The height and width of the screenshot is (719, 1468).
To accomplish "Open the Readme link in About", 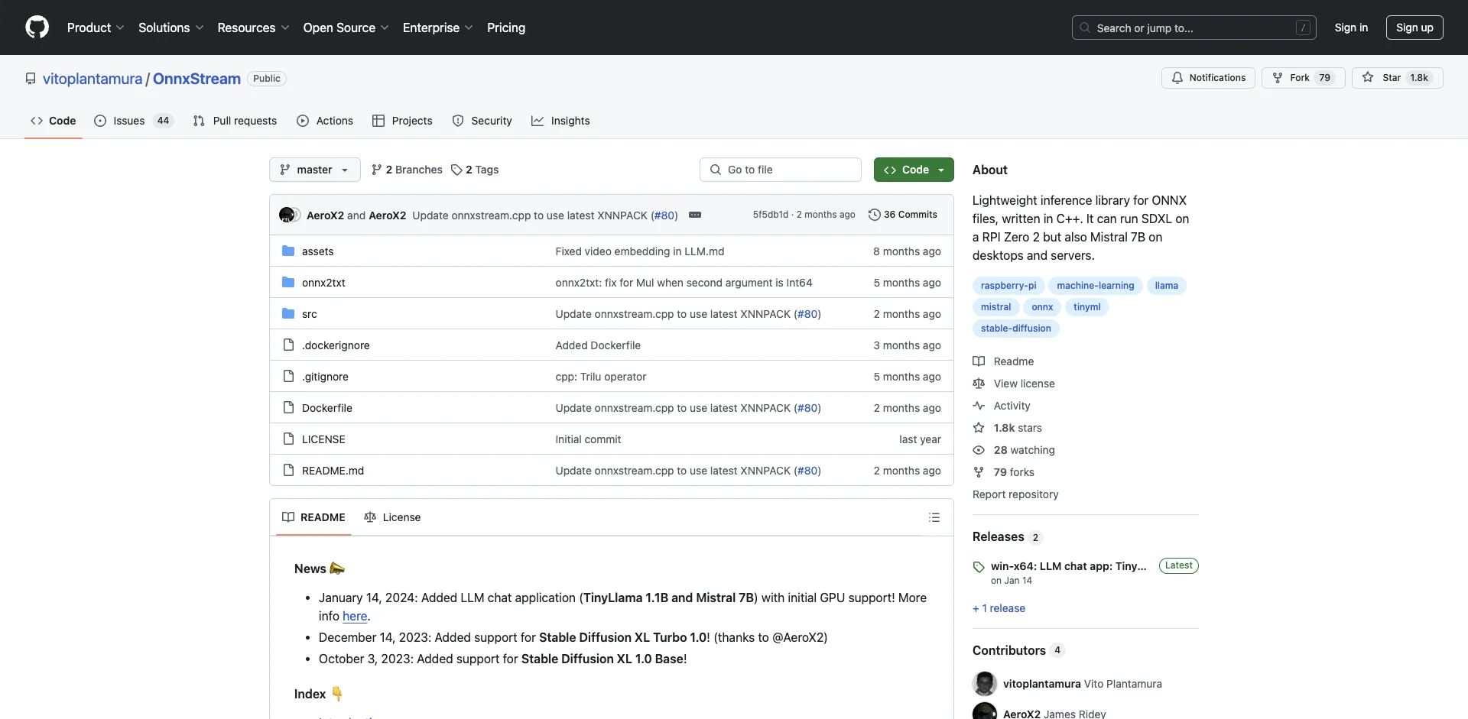I will tap(1003, 361).
